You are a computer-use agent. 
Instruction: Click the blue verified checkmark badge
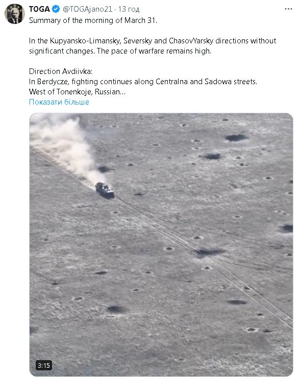pos(56,9)
